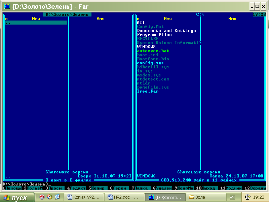Select the Tree.Far file
The height and width of the screenshot is (202, 269).
(x=148, y=91)
